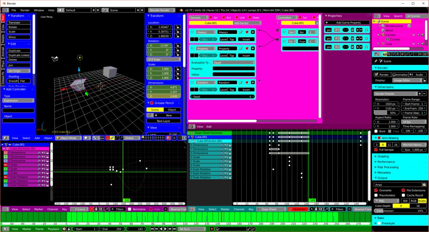Viewport: 429px width, 232px height.
Task: Click the logic editor type icon
Action: pyautogui.click(x=192, y=126)
